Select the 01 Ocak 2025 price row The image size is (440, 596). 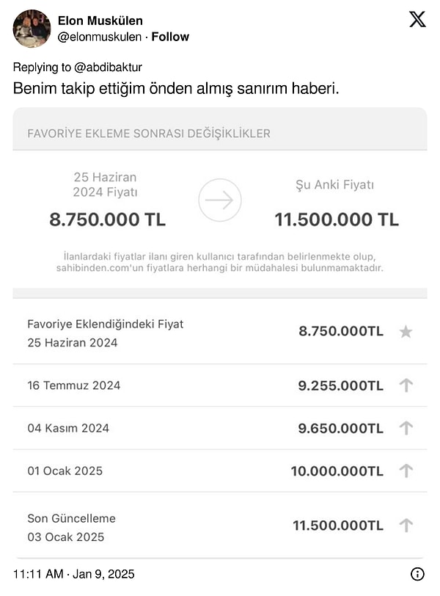pos(220,470)
